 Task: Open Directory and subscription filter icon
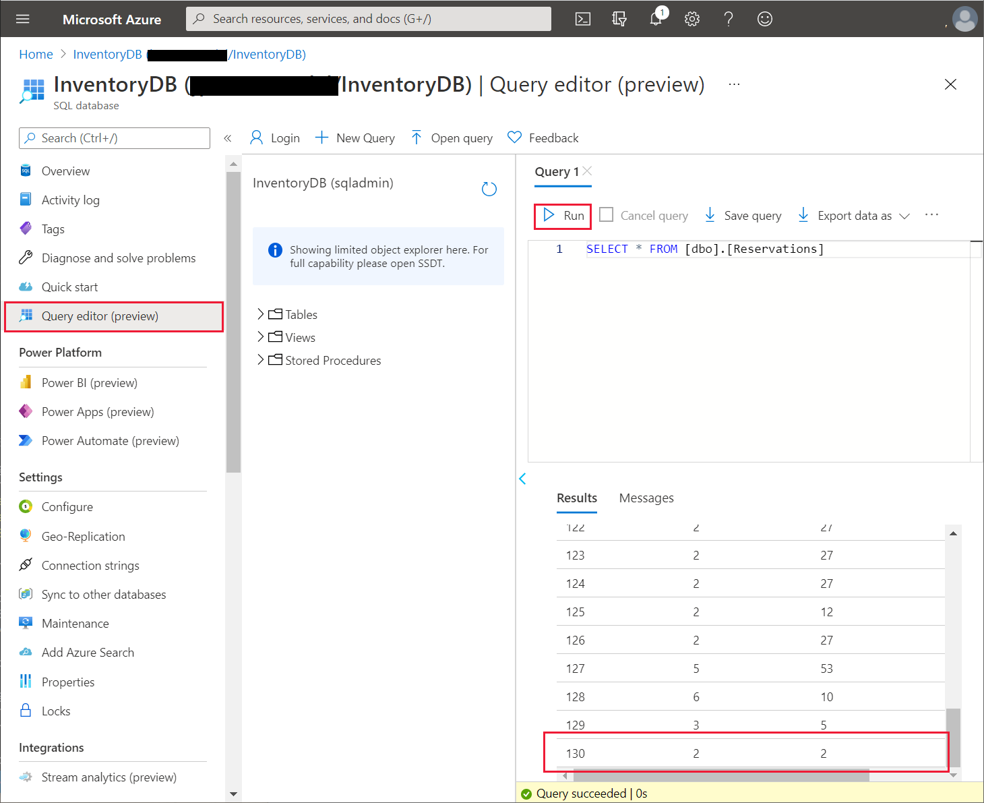pyautogui.click(x=619, y=19)
